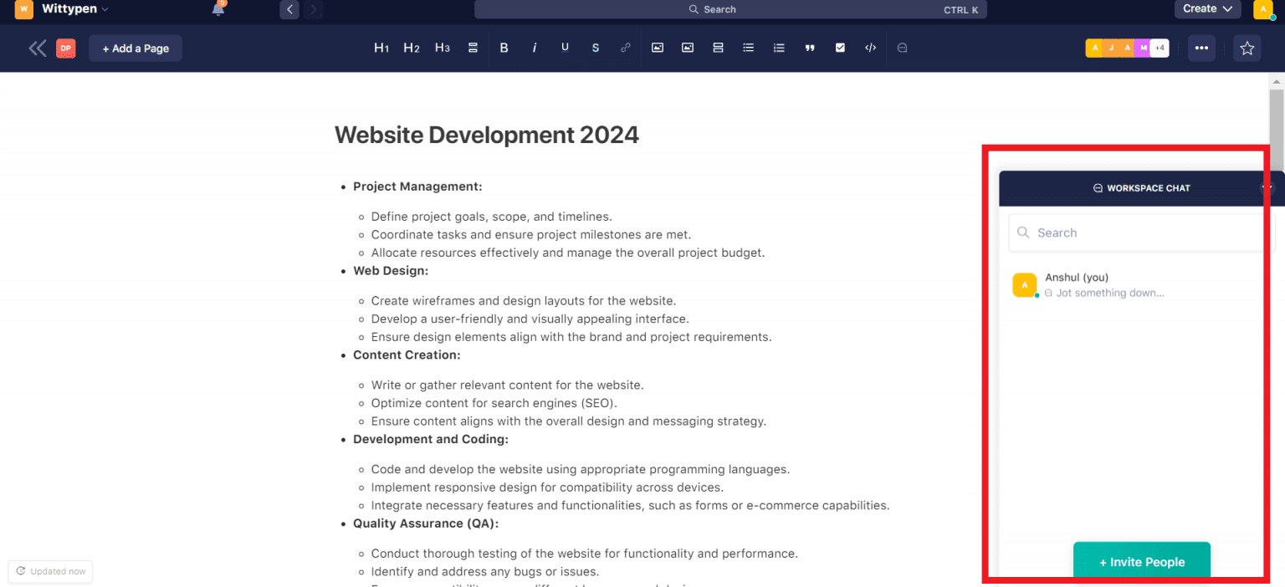The height and width of the screenshot is (587, 1285).
Task: Insert a bulleted list
Action: [748, 48]
